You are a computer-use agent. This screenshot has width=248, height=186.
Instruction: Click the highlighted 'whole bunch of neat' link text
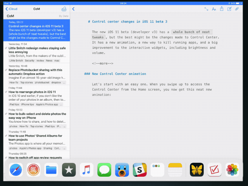[x=191, y=32]
